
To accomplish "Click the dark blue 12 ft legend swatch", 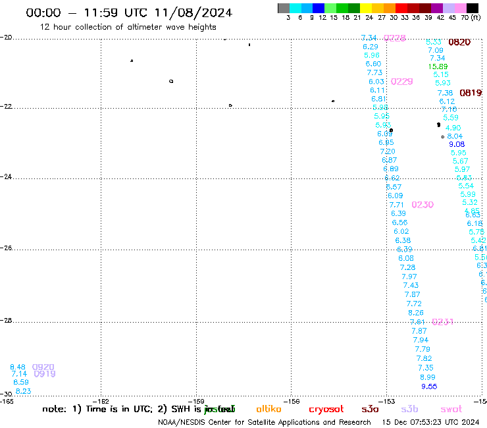I will coord(319,8).
